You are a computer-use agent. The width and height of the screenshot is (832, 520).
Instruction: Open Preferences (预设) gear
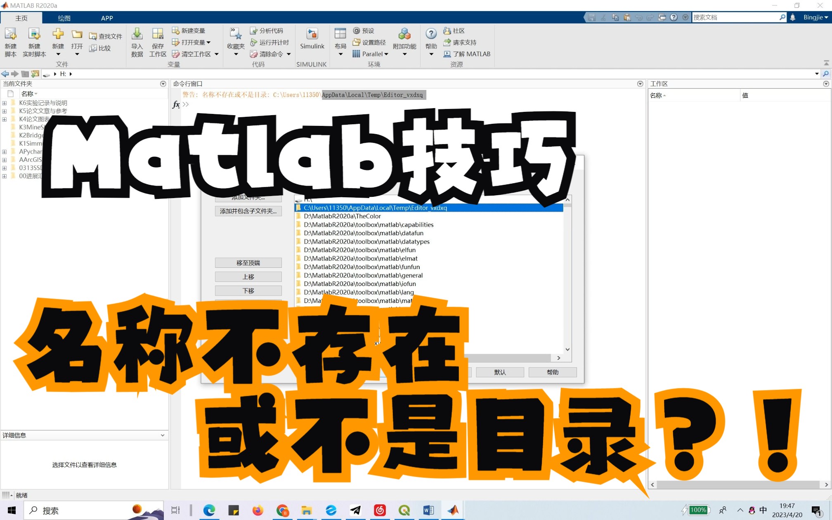(x=363, y=31)
